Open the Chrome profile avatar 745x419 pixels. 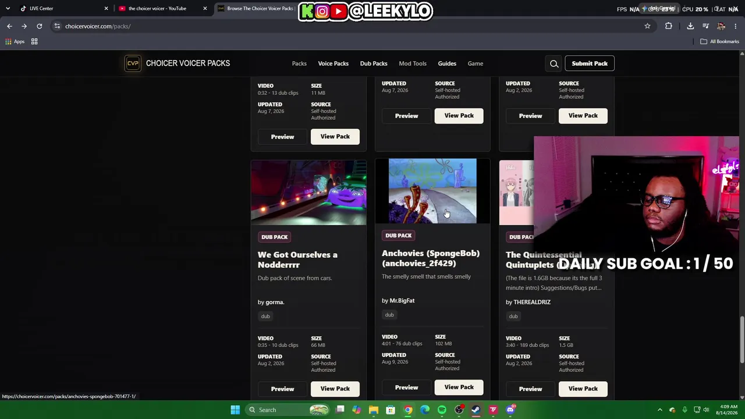point(721,26)
